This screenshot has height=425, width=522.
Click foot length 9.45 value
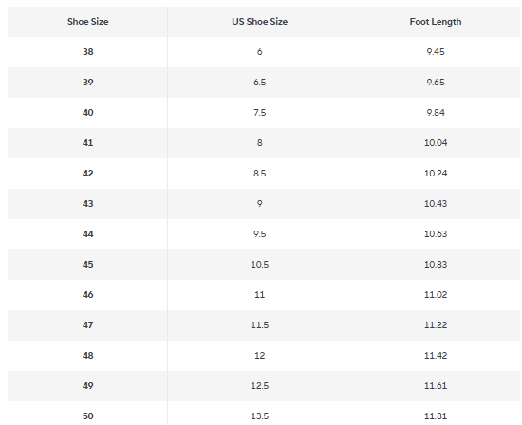pyautogui.click(x=436, y=52)
